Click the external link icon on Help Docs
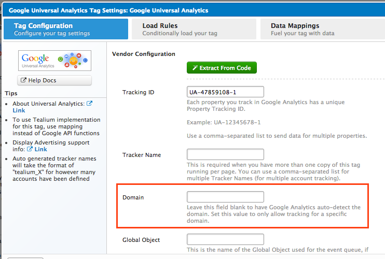385x259 pixels. (x=24, y=80)
